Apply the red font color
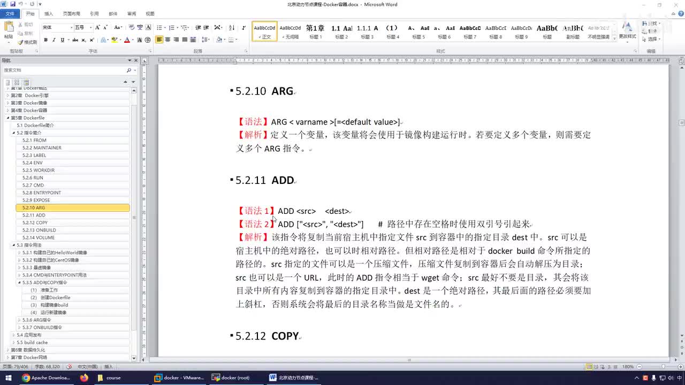Image resolution: width=685 pixels, height=385 pixels. coord(127,40)
